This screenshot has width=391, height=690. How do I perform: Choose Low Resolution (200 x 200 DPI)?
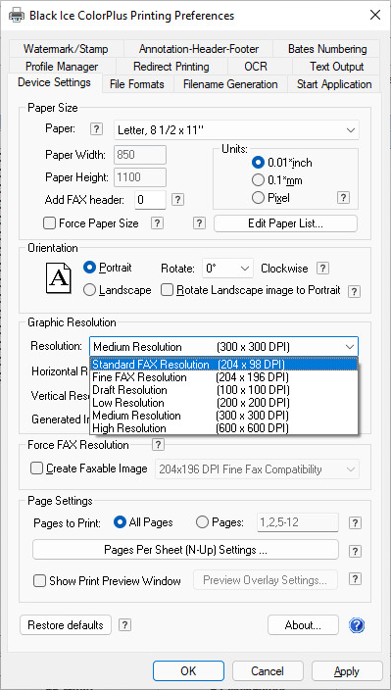coord(223,403)
